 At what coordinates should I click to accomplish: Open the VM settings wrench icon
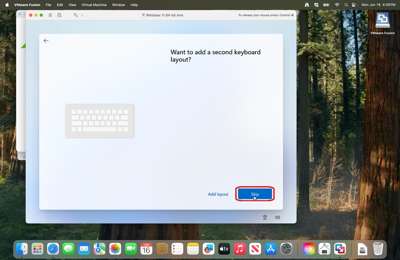pos(76,15)
